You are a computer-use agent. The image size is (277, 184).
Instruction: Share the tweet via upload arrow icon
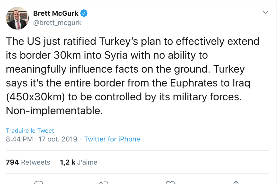[x=236, y=182]
